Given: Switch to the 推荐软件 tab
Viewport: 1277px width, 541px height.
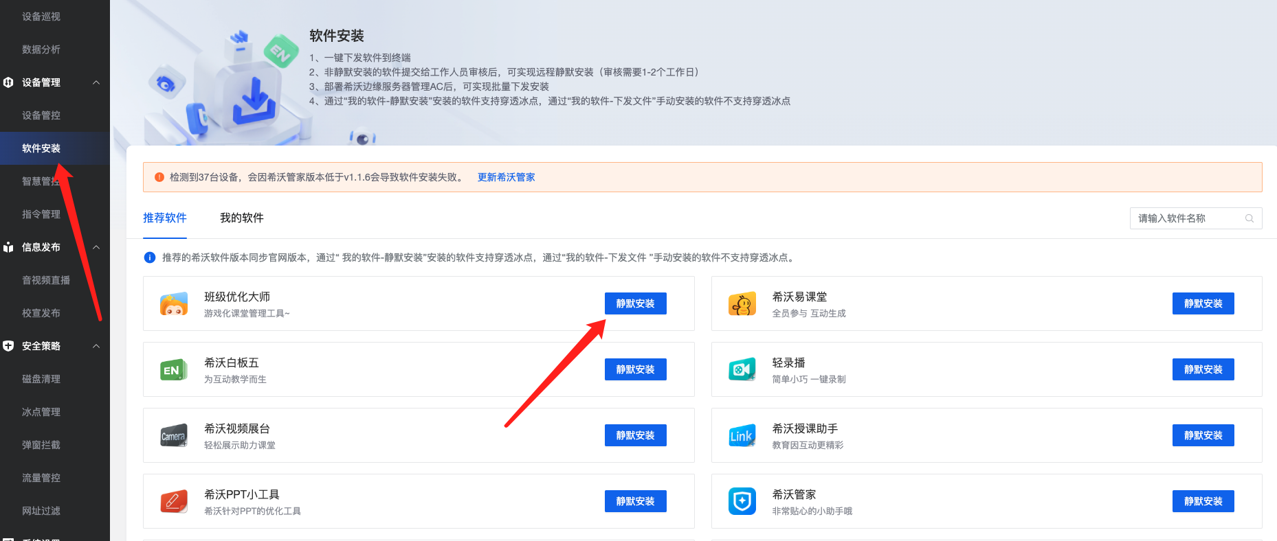Looking at the screenshot, I should click(165, 218).
